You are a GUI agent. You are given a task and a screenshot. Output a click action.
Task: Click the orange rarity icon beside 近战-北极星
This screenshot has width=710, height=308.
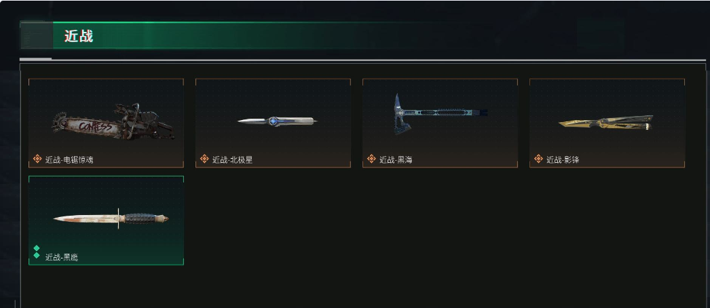(205, 159)
